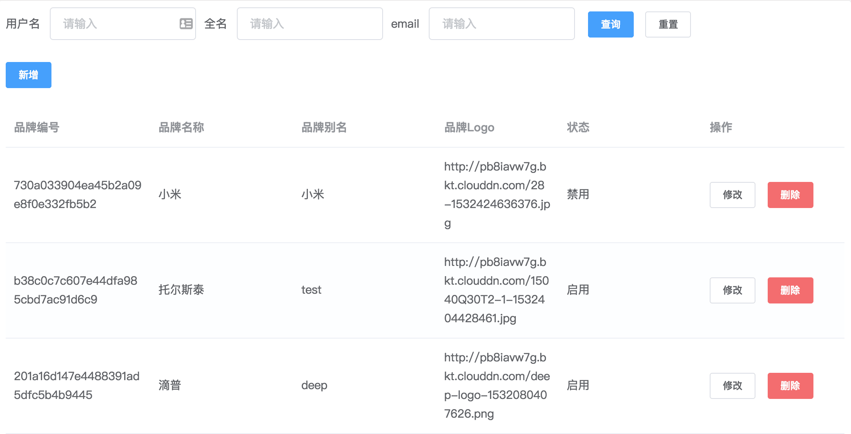Click the 品牌Logo column header
The image size is (851, 434).
(x=469, y=128)
